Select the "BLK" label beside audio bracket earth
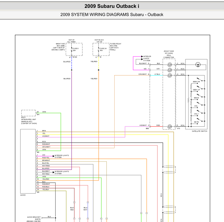 49,217
